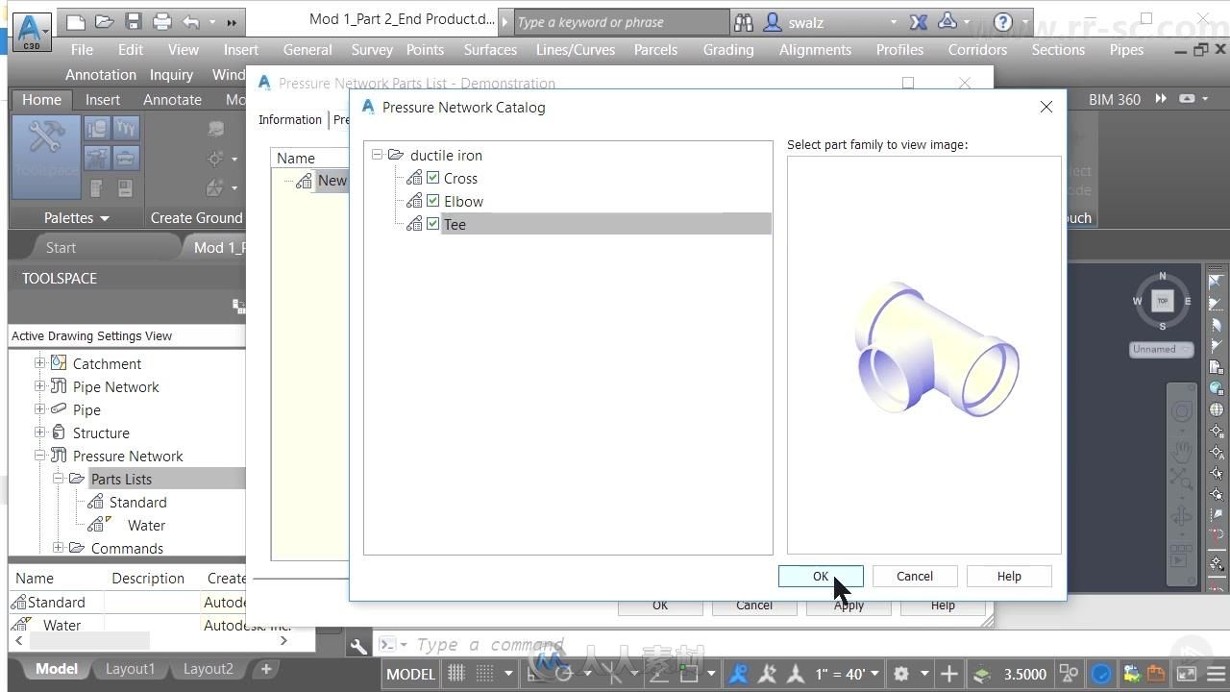
Task: Open the Corridors menu
Action: [977, 49]
